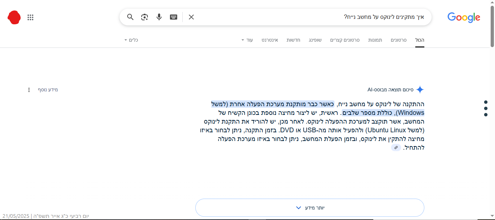The height and width of the screenshot is (220, 495).
Task: Open the source link chip icon
Action: point(396,148)
